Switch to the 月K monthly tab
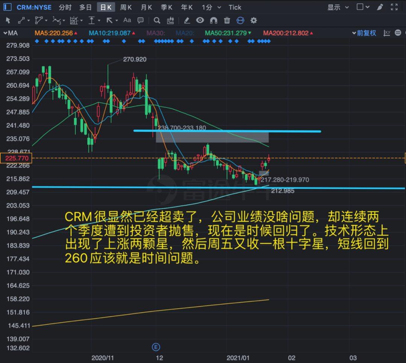406x363 pixels. (x=146, y=7)
